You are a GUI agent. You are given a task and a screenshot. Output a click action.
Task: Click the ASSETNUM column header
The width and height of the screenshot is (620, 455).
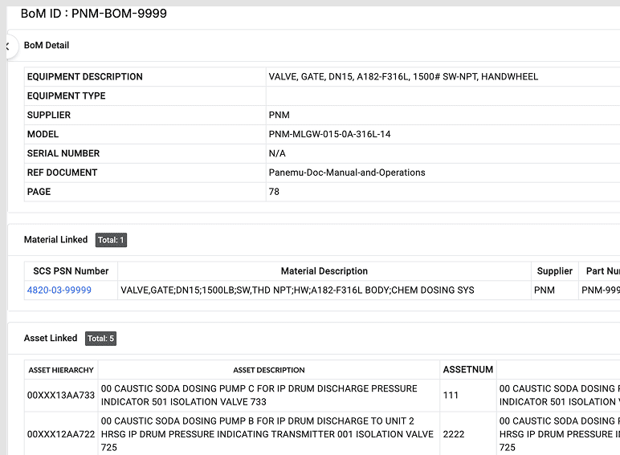(467, 370)
